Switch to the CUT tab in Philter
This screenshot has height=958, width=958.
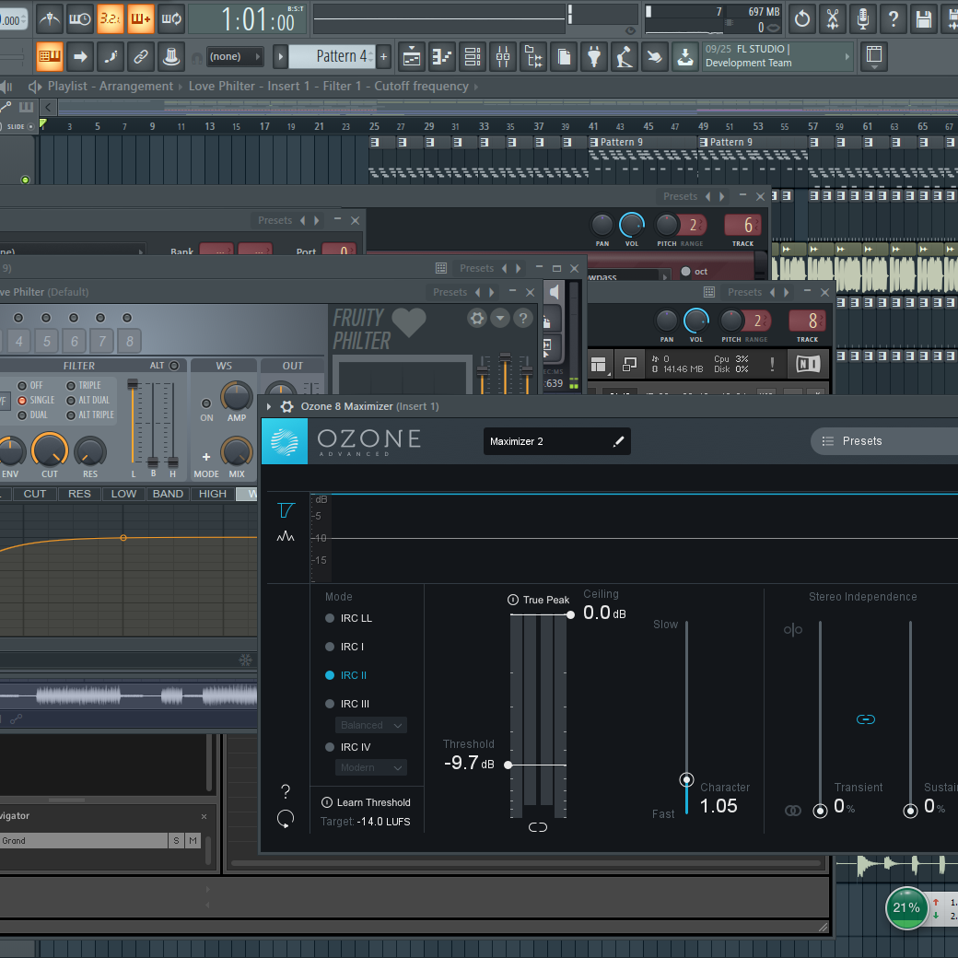click(35, 494)
